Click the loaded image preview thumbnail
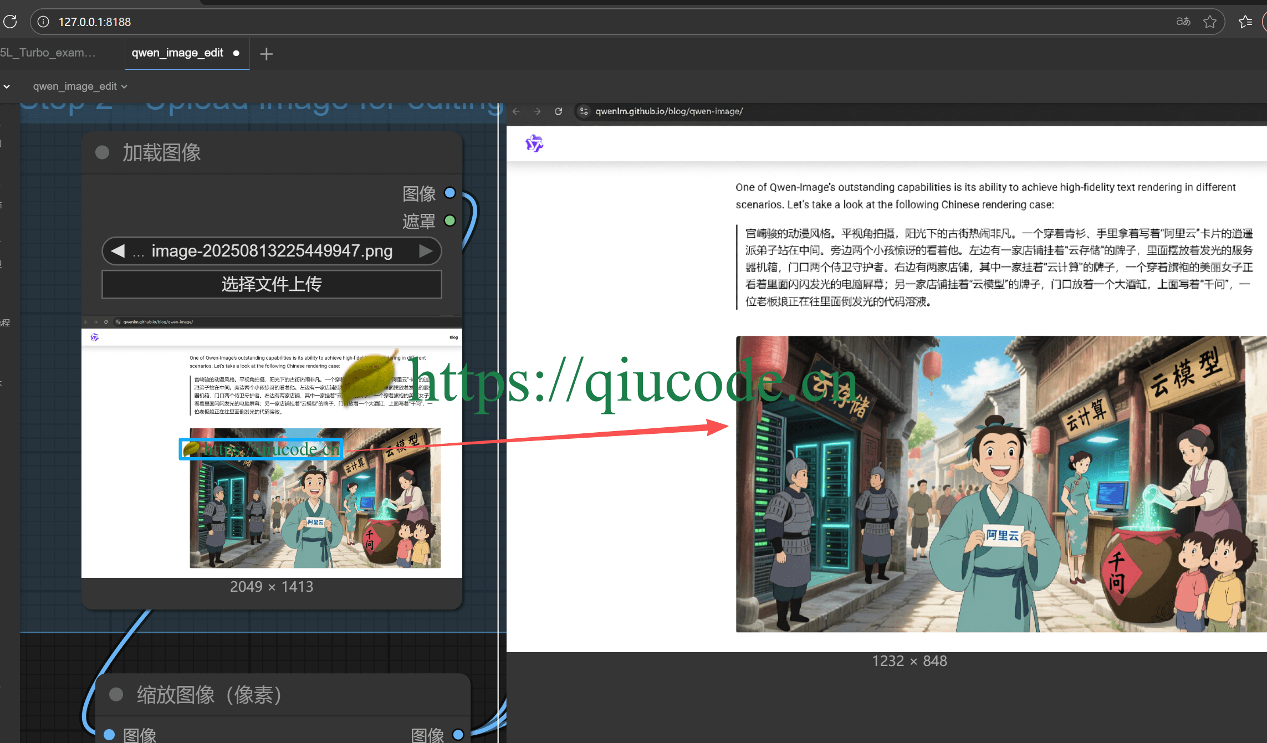 point(272,447)
